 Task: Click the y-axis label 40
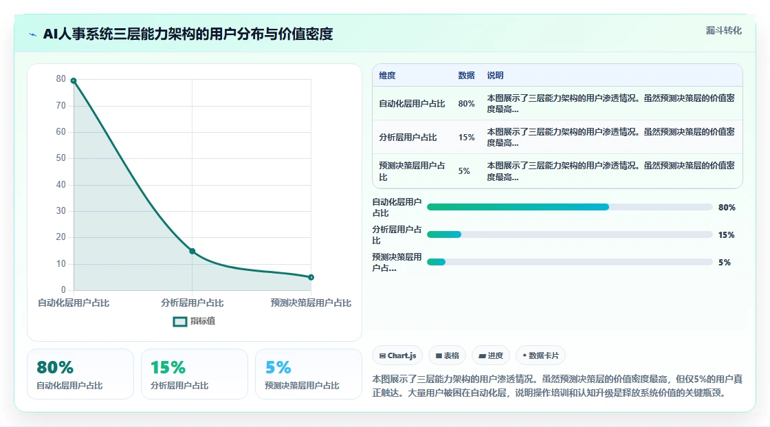(61, 184)
